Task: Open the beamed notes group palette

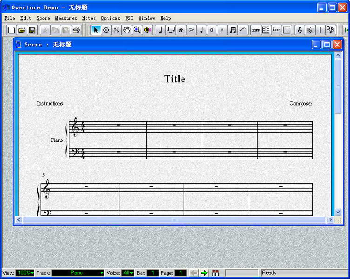Action: pos(233,30)
